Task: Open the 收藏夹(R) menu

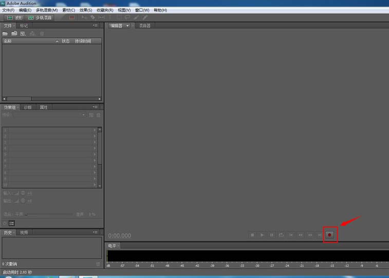Action: pyautogui.click(x=105, y=10)
